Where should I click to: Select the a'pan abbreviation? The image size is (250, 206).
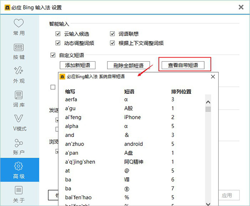click(x=72, y=153)
